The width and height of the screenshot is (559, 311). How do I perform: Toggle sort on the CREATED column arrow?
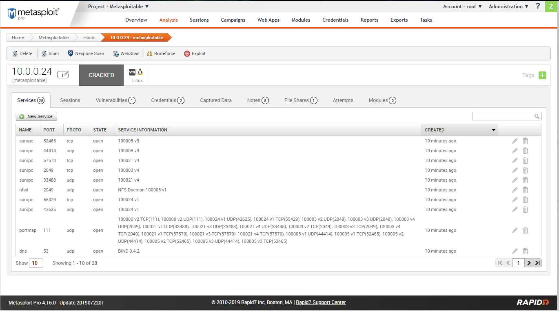coord(494,130)
